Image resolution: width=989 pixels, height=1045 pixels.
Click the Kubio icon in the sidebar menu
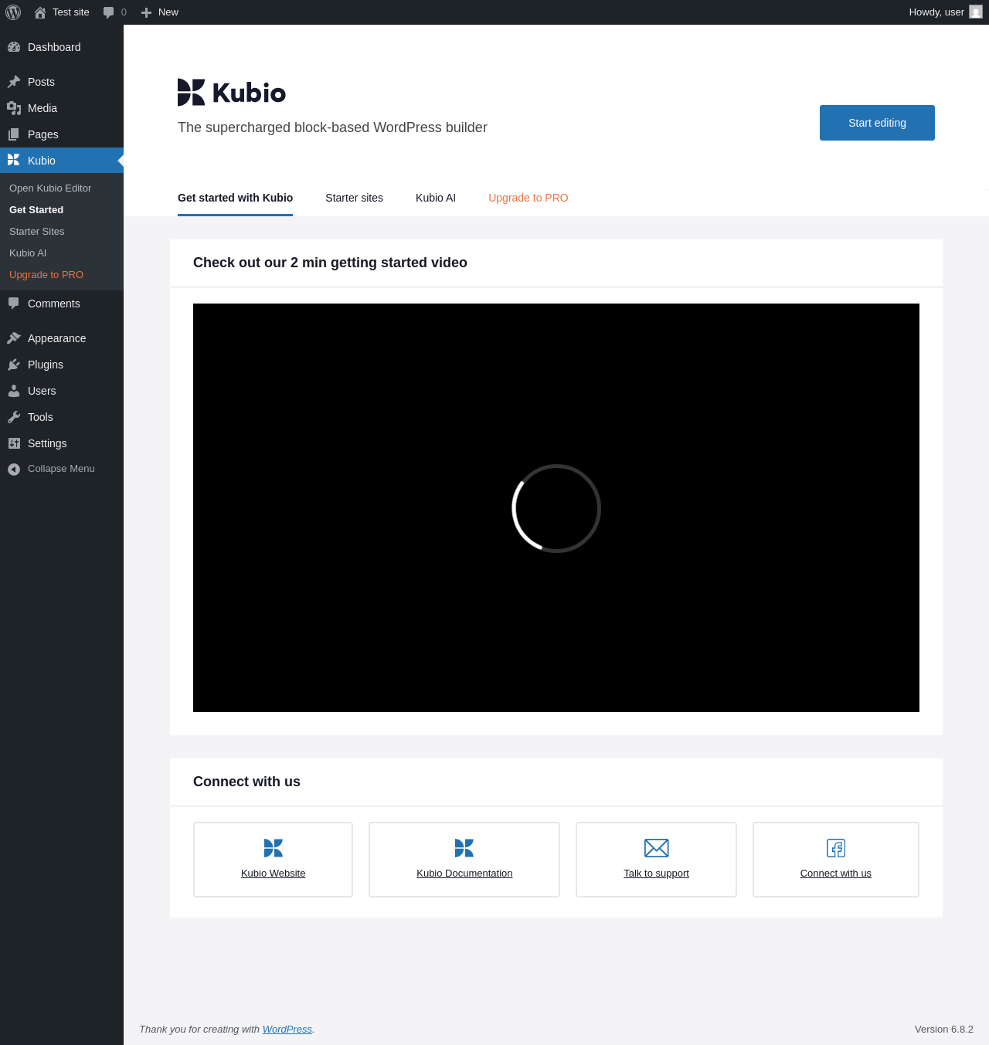pyautogui.click(x=14, y=161)
